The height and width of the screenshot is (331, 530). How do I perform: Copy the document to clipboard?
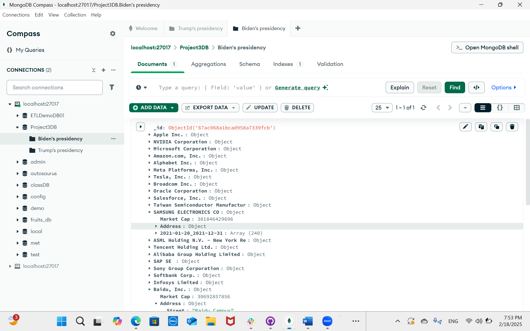pyautogui.click(x=481, y=127)
